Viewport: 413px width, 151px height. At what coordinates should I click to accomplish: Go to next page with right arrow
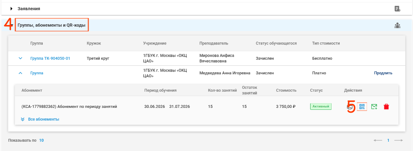(x=398, y=141)
